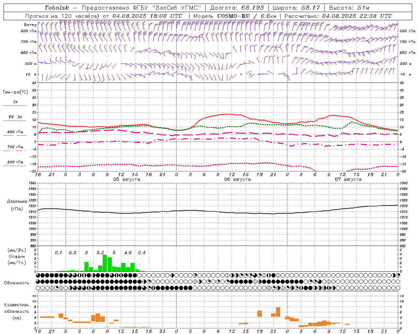Click the '06 августа' date label
Image resolution: width=417 pixels, height=334 pixels.
coord(237,179)
